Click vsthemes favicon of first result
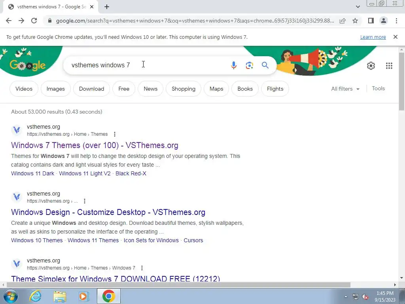405x304 pixels. [x=17, y=130]
